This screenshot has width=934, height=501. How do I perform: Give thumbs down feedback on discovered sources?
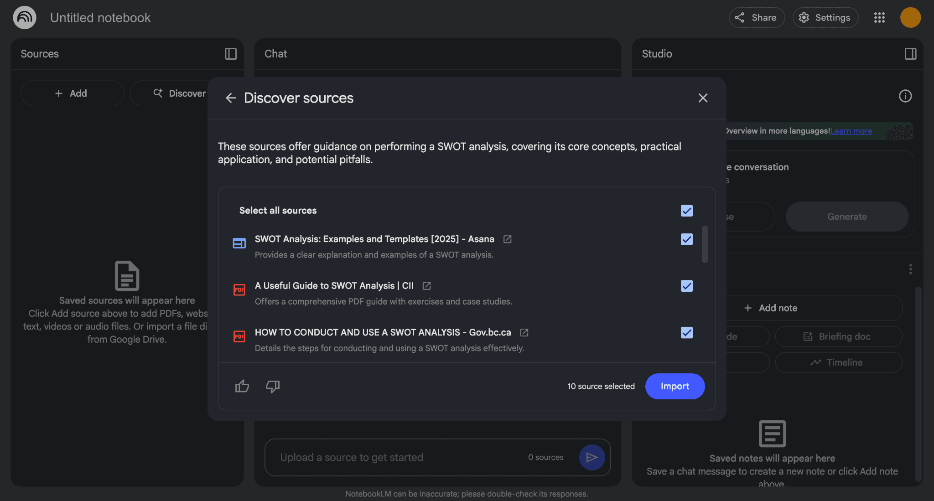tap(272, 386)
